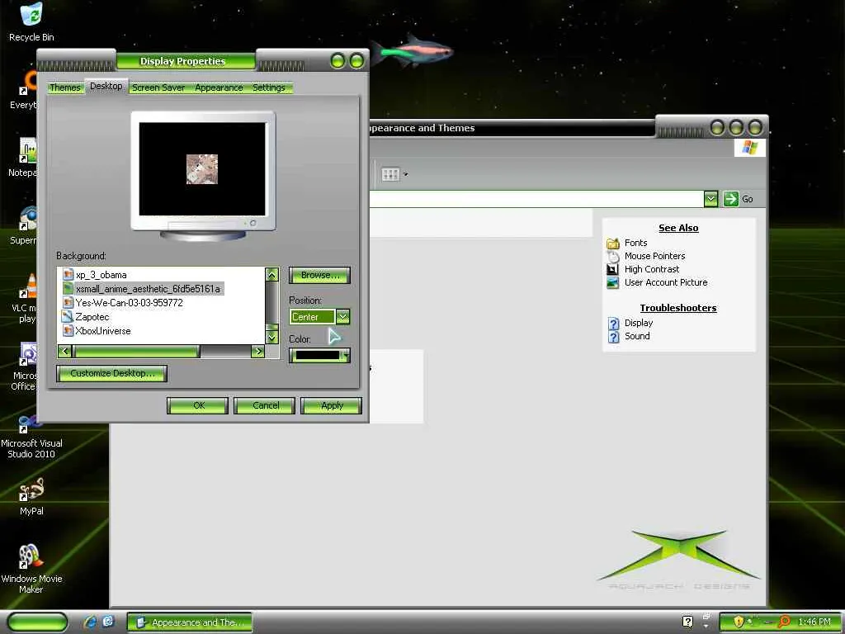Open the Mouse Pointers icon under See Also
Viewport: 845px width, 634px height.
tap(613, 256)
